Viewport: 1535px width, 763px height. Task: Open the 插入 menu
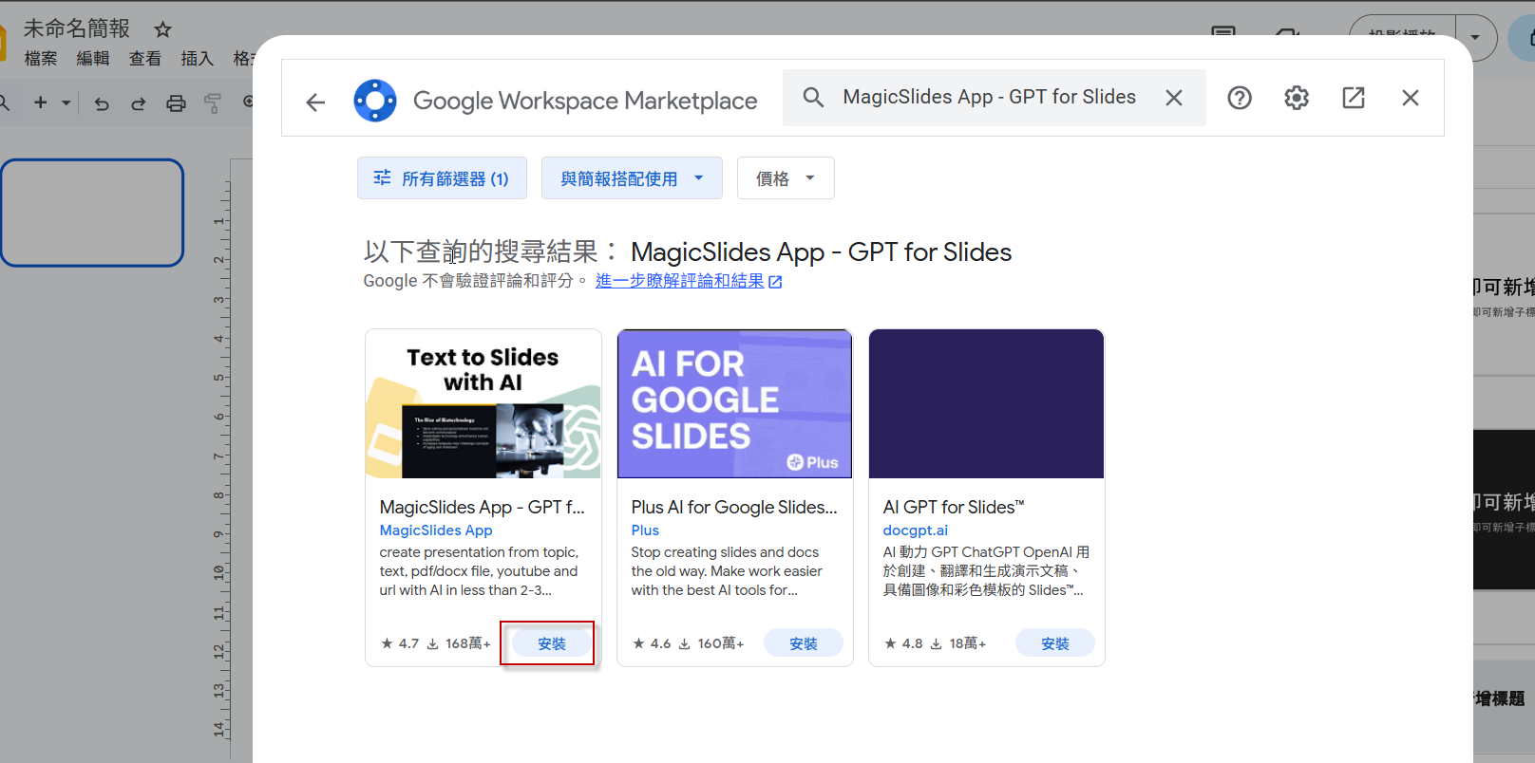pyautogui.click(x=198, y=59)
